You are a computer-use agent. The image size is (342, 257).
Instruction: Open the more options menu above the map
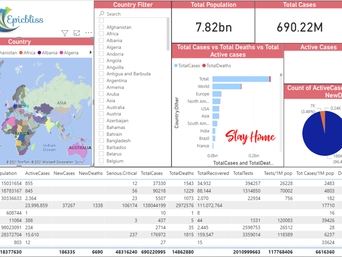point(88,33)
